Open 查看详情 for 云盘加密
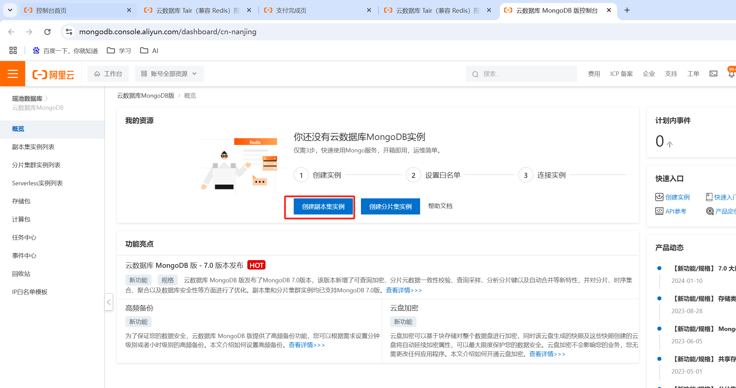 pos(547,354)
